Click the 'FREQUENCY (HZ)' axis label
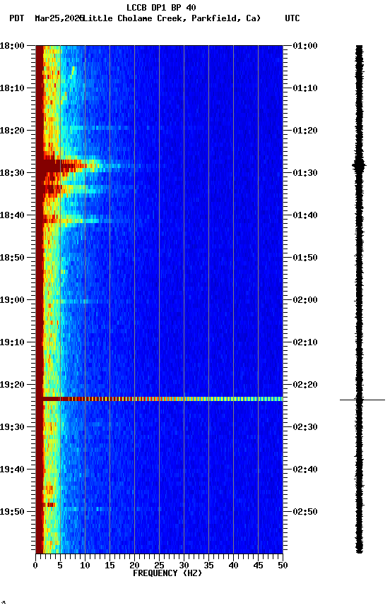The height and width of the screenshot is (610, 390). [167, 573]
